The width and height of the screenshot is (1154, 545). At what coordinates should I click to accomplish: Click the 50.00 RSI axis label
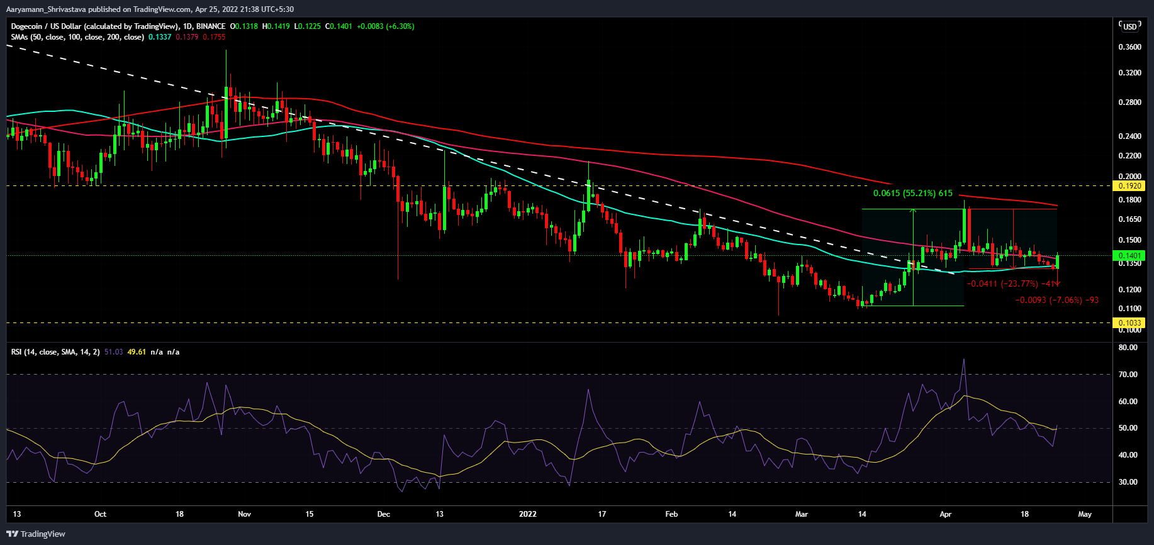[x=1128, y=428]
